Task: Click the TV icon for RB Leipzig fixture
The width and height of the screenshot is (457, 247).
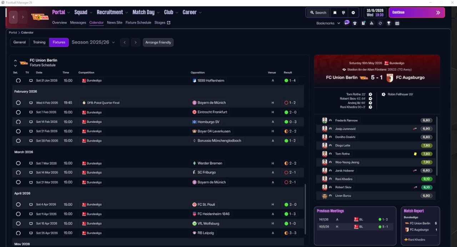Action: [31, 233]
